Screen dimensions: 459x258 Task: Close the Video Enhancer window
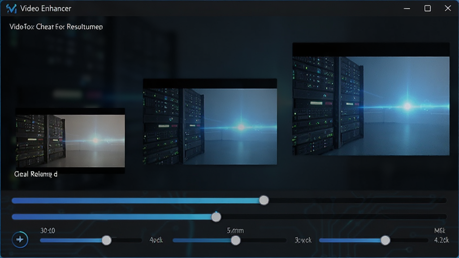tap(448, 8)
